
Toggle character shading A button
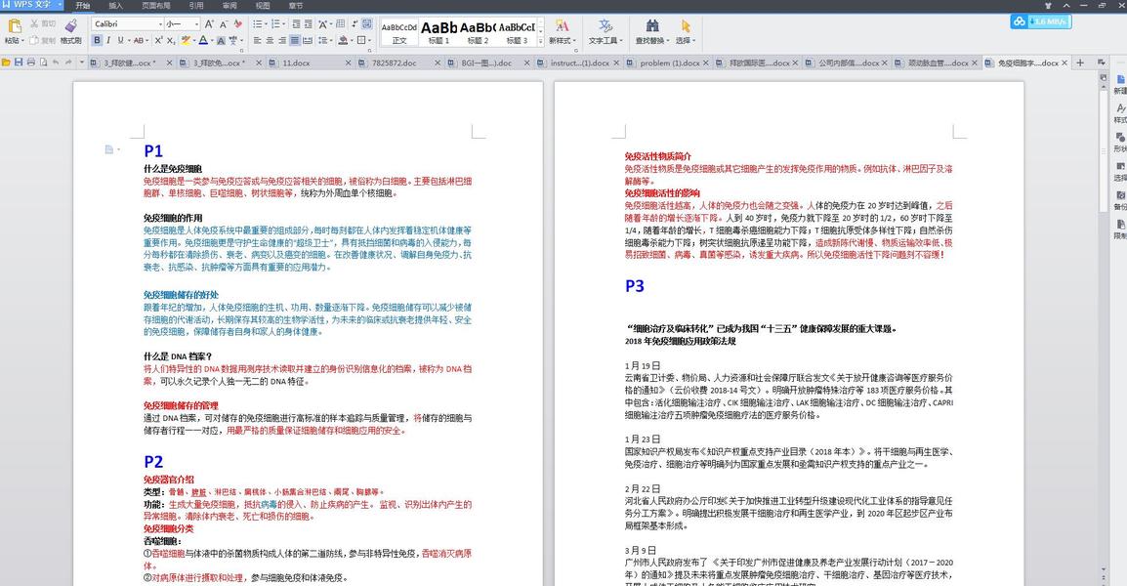pos(221,40)
